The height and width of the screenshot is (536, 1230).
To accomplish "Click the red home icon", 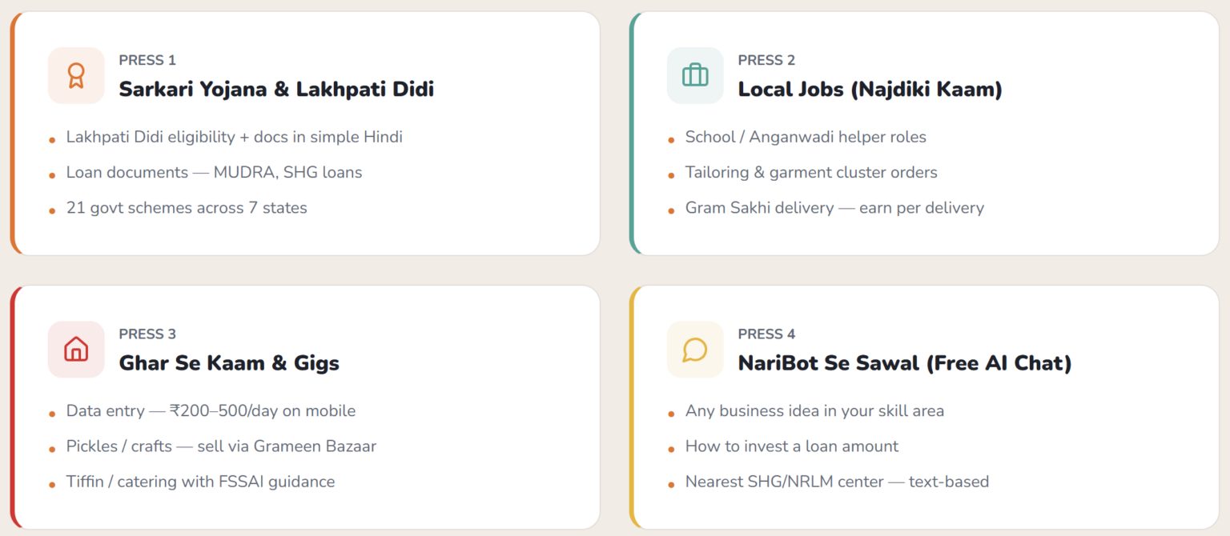I will 76,349.
